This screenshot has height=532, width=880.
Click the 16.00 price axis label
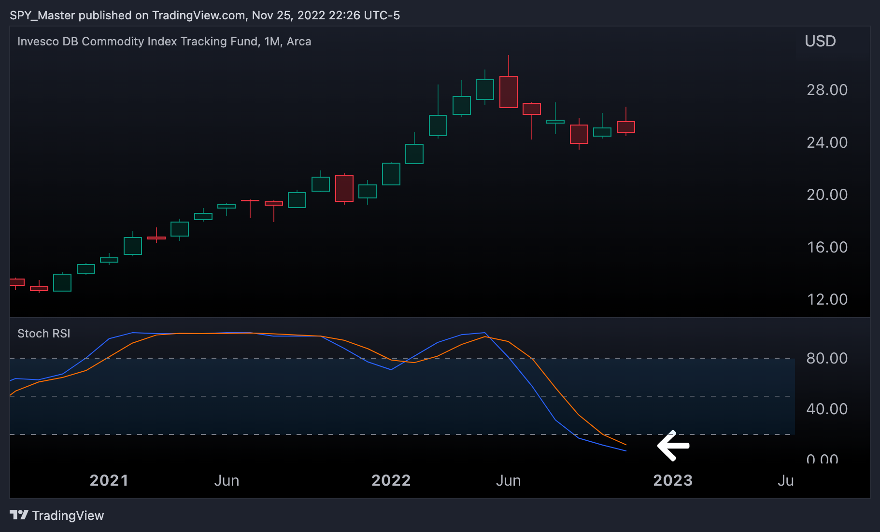coord(827,247)
